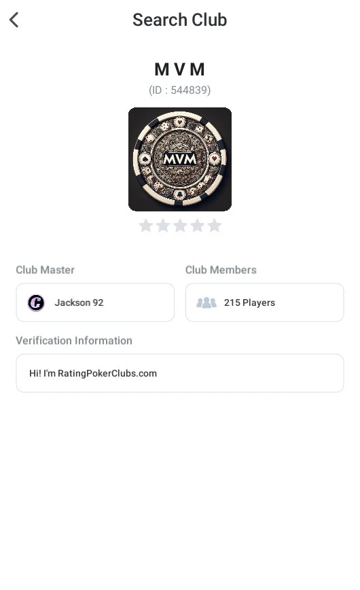Viewport: 360px width, 590px height.
Task: Click the verification information text field
Action: pyautogui.click(x=180, y=373)
